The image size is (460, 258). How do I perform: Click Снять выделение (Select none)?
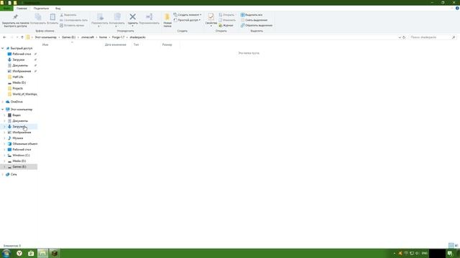[x=254, y=20]
